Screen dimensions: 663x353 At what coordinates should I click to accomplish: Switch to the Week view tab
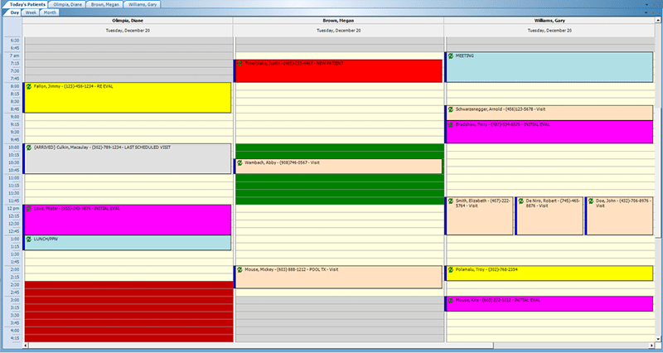pyautogui.click(x=31, y=12)
